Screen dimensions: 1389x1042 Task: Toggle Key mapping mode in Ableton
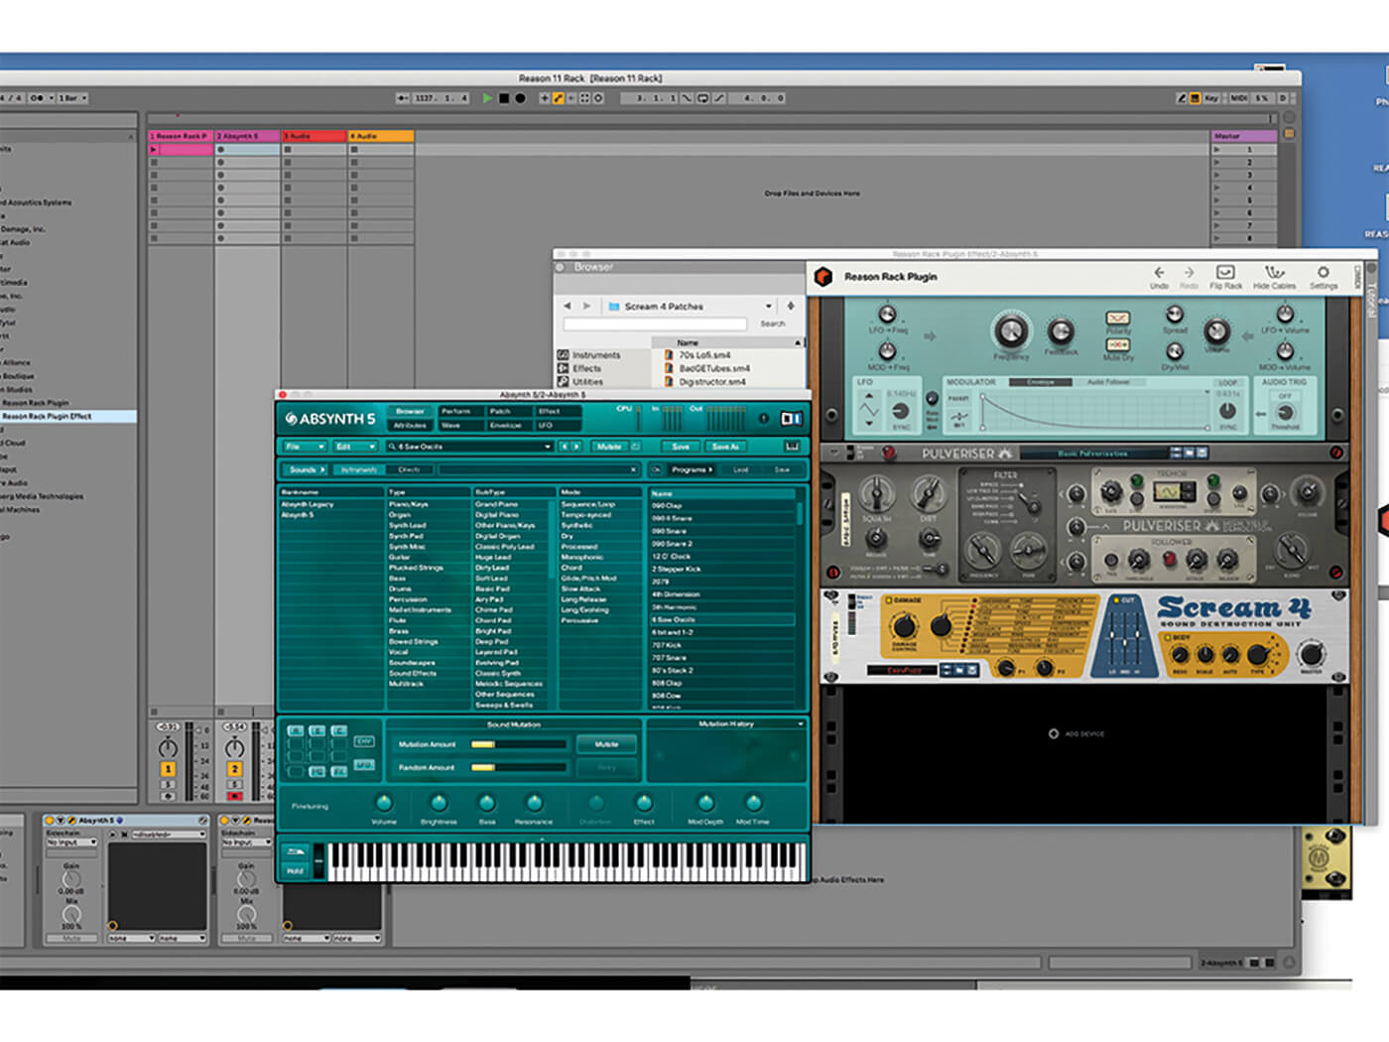pos(1210,97)
